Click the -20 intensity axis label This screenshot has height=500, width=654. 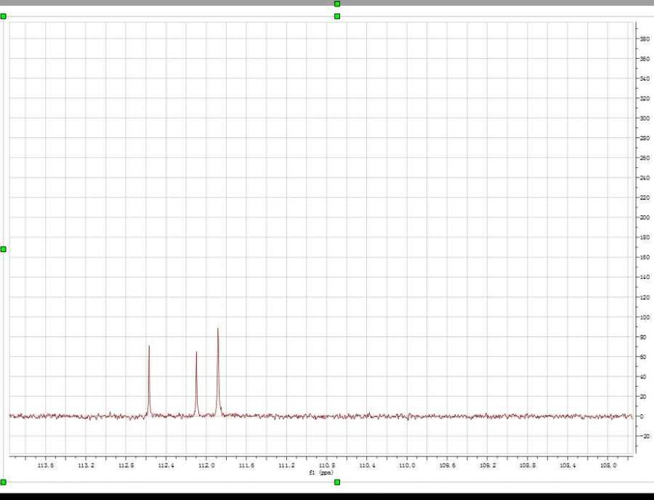[645, 436]
